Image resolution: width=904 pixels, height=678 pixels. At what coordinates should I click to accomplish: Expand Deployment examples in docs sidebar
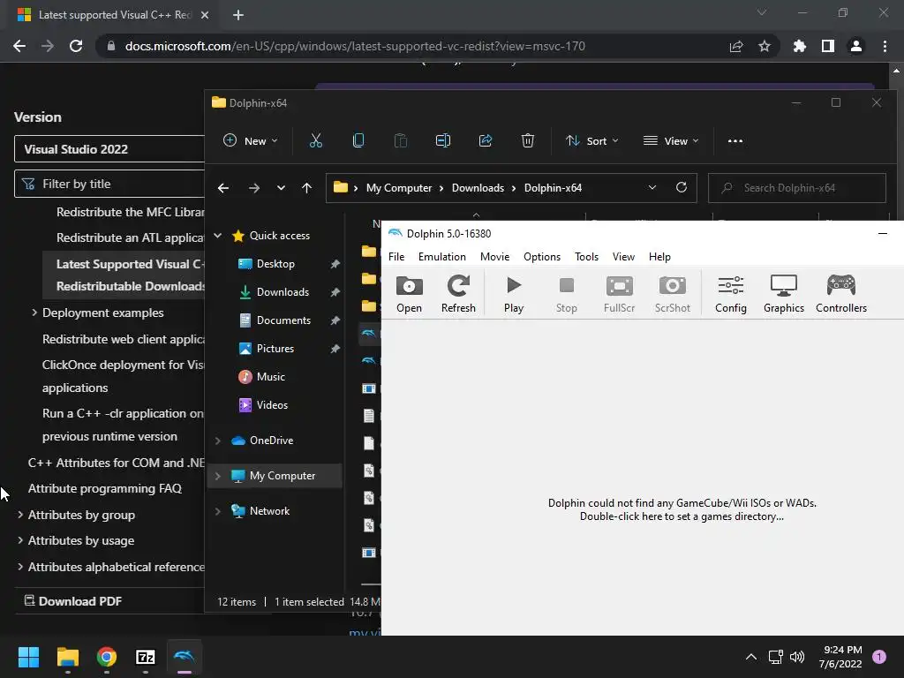pos(34,313)
